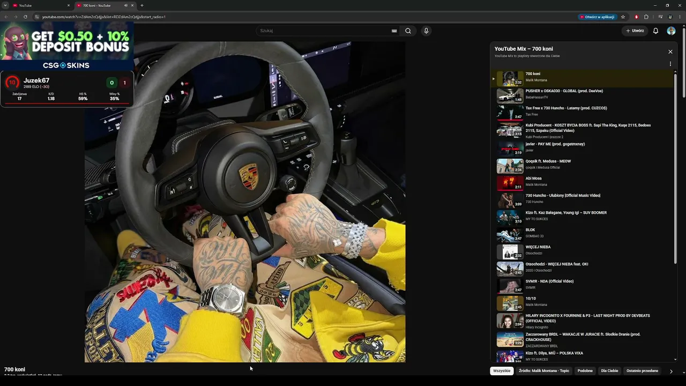
Task: Focus the browser address bar URL
Action: point(104,17)
